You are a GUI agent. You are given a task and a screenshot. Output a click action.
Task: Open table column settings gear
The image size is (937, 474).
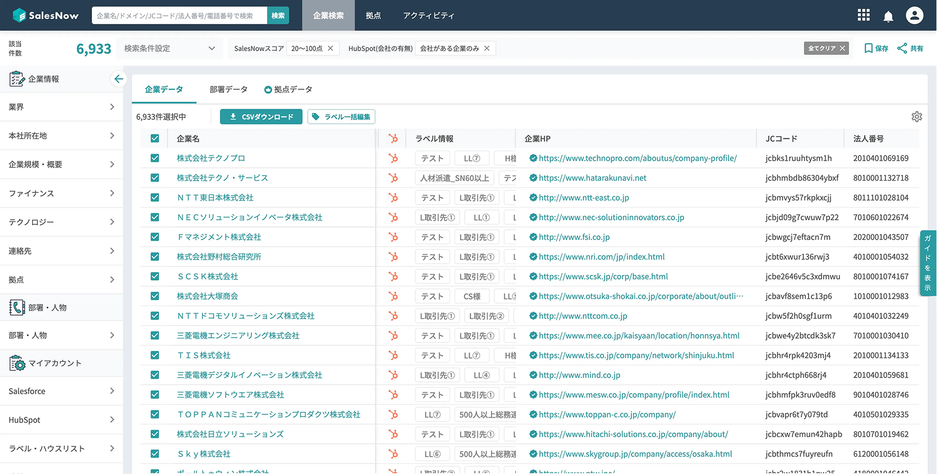pyautogui.click(x=917, y=117)
